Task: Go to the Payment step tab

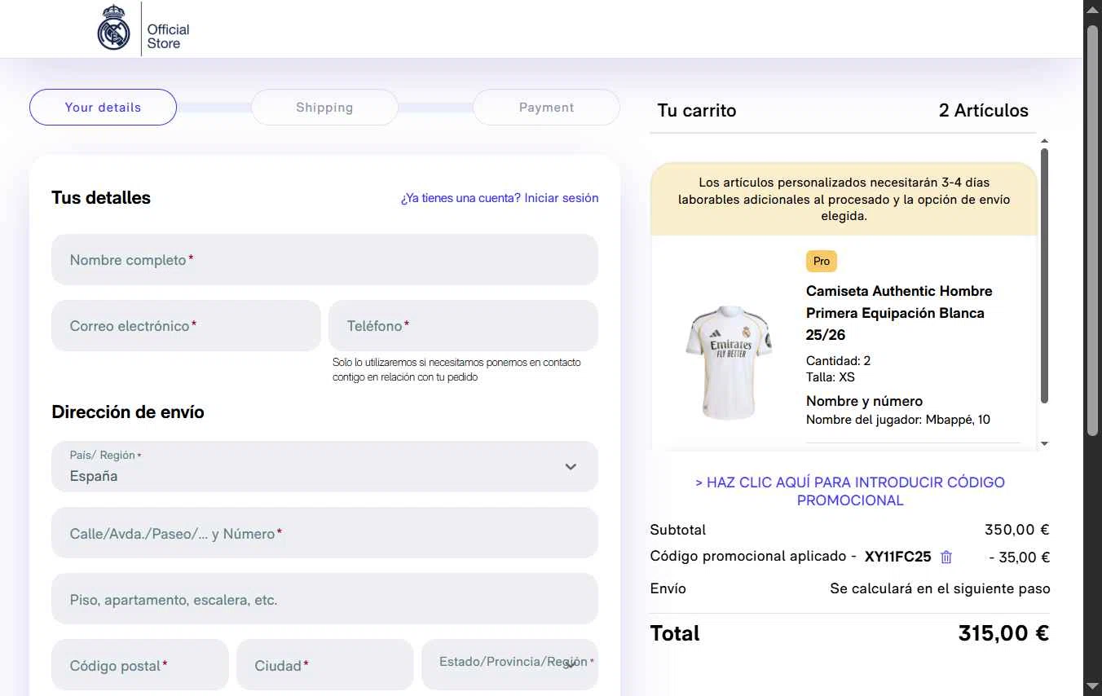Action: tap(546, 108)
